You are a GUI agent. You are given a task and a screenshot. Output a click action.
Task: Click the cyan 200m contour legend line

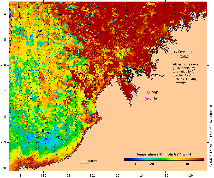[x=84, y=163]
